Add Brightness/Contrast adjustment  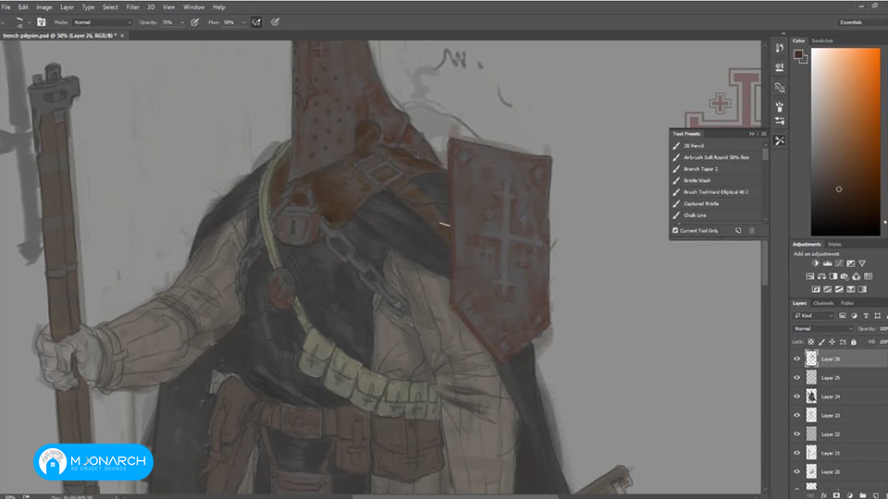pyautogui.click(x=816, y=263)
